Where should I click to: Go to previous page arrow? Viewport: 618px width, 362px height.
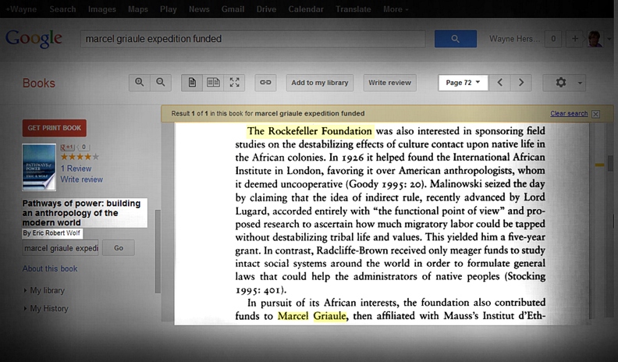(499, 83)
